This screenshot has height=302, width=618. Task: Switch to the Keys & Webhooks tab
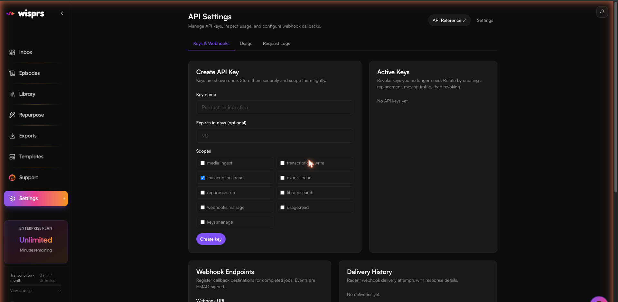(211, 43)
